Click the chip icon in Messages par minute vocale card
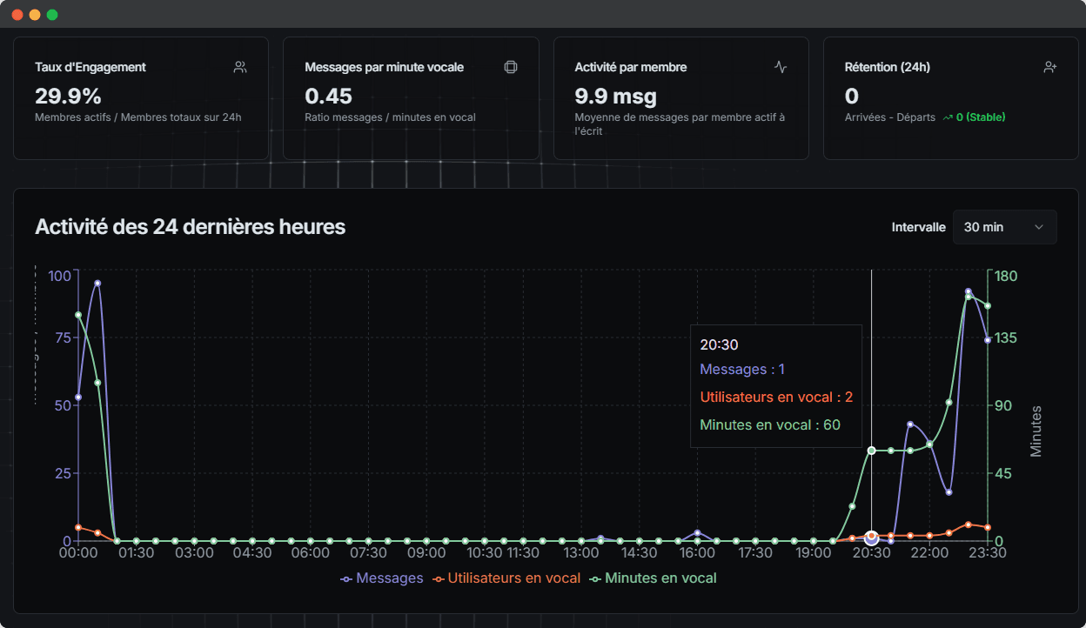1086x628 pixels. [x=511, y=67]
